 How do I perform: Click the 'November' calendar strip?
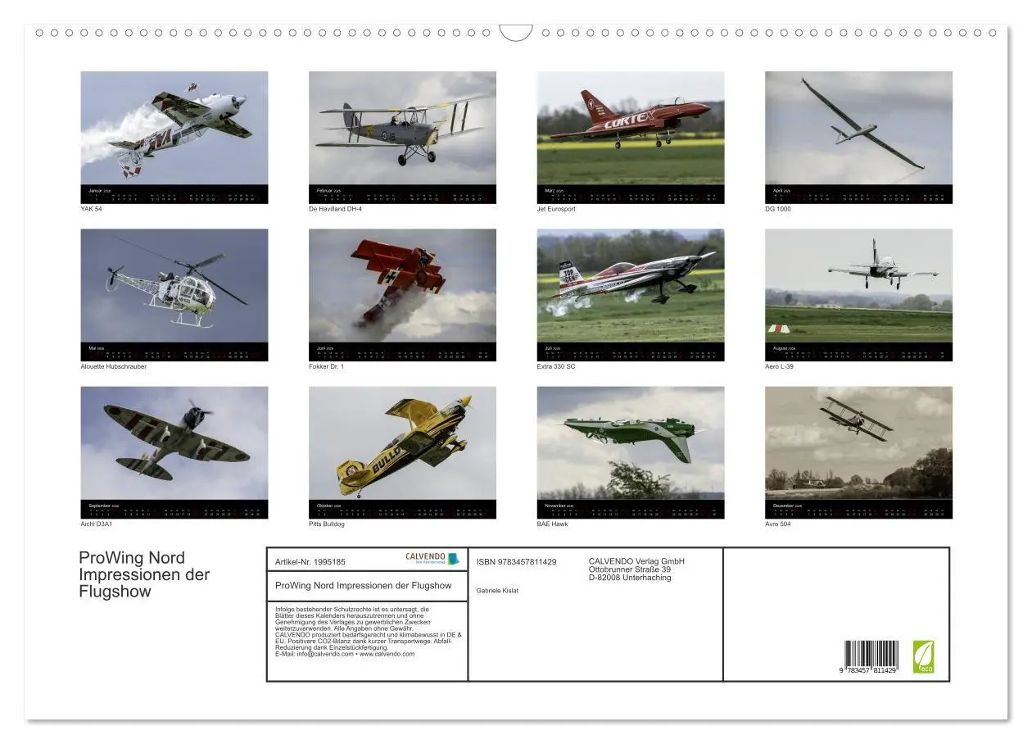tap(631, 509)
